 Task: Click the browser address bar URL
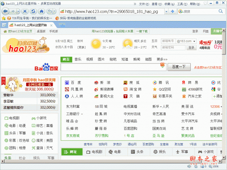pyautogui.click(x=112, y=11)
